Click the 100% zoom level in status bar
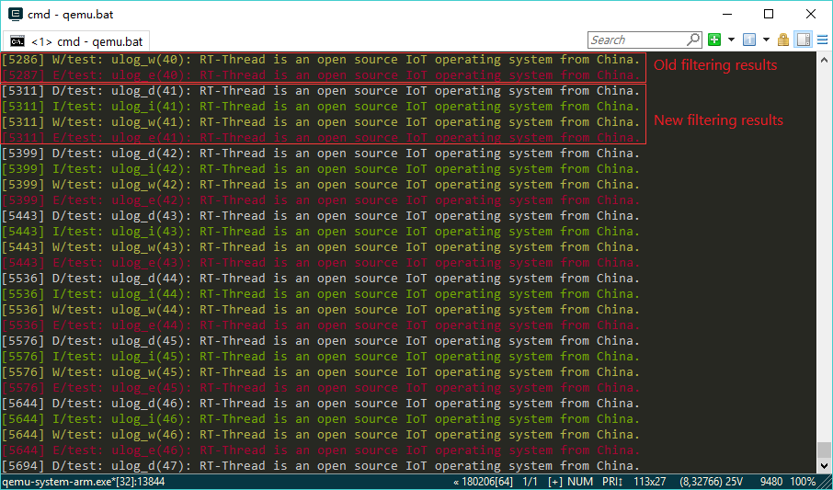Image resolution: width=833 pixels, height=490 pixels. coord(803,482)
